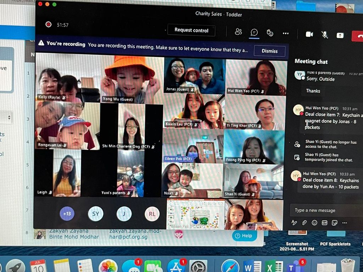Select the SY participant avatar

pos(96,214)
